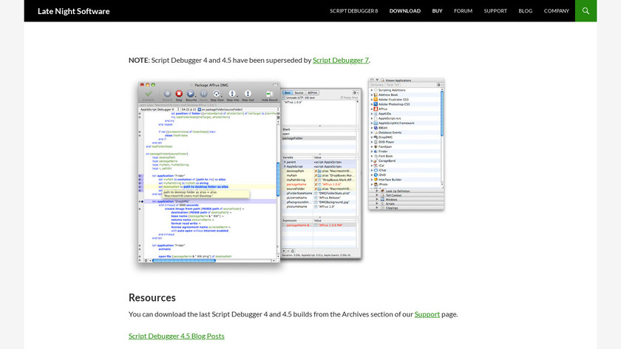Click the Late Night Software site title
621x349 pixels.
pyautogui.click(x=73, y=11)
